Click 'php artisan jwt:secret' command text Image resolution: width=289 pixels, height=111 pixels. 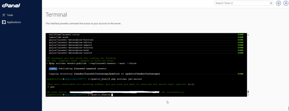pos(127,79)
